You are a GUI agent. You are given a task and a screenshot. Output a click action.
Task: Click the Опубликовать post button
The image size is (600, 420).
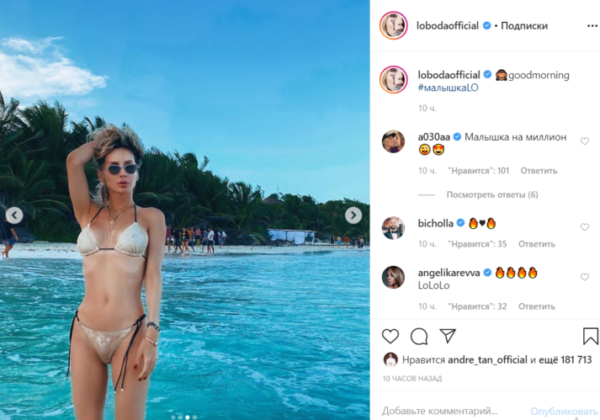pyautogui.click(x=564, y=412)
